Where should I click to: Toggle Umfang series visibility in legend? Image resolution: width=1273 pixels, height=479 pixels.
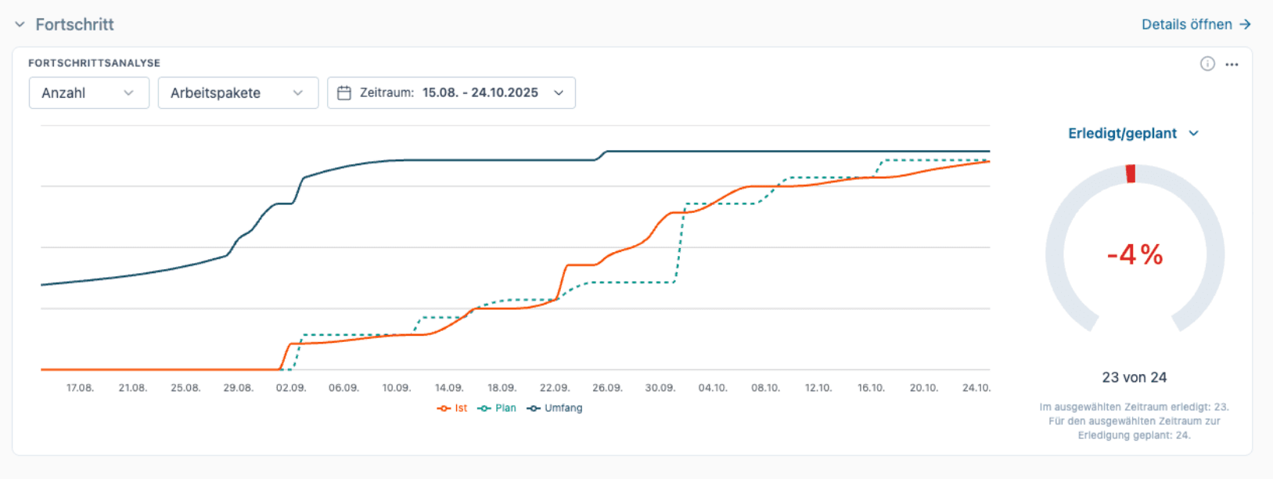(563, 409)
